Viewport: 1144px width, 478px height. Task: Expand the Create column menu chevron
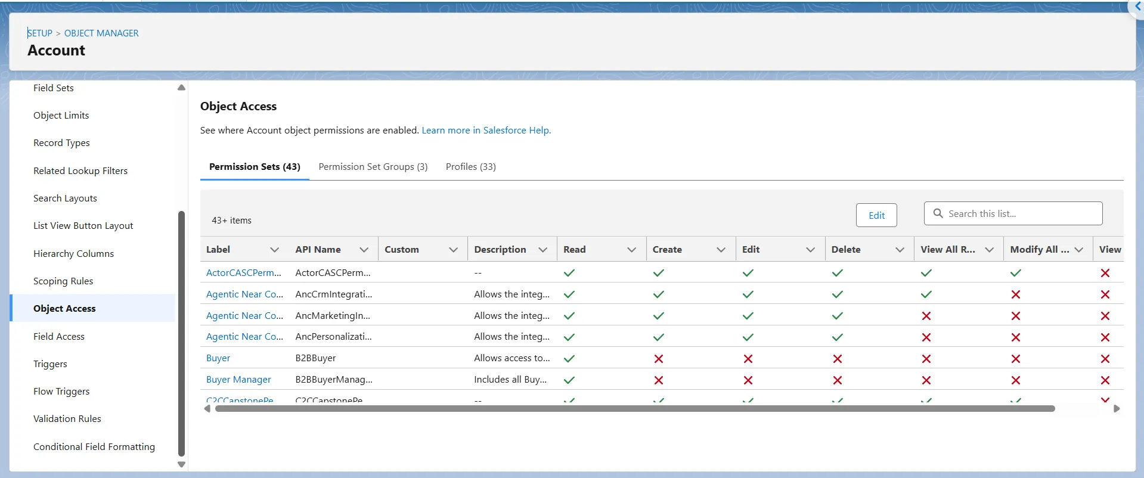721,250
